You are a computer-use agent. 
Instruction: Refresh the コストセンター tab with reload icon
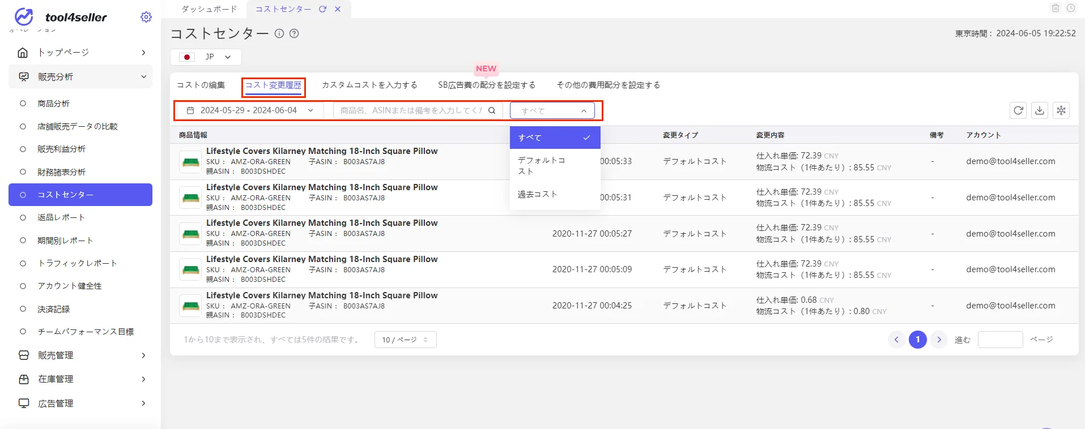(322, 9)
